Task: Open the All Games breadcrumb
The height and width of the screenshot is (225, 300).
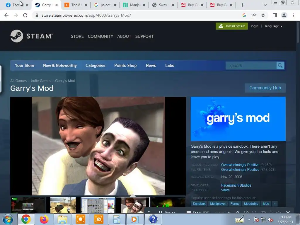Action: (x=18, y=81)
